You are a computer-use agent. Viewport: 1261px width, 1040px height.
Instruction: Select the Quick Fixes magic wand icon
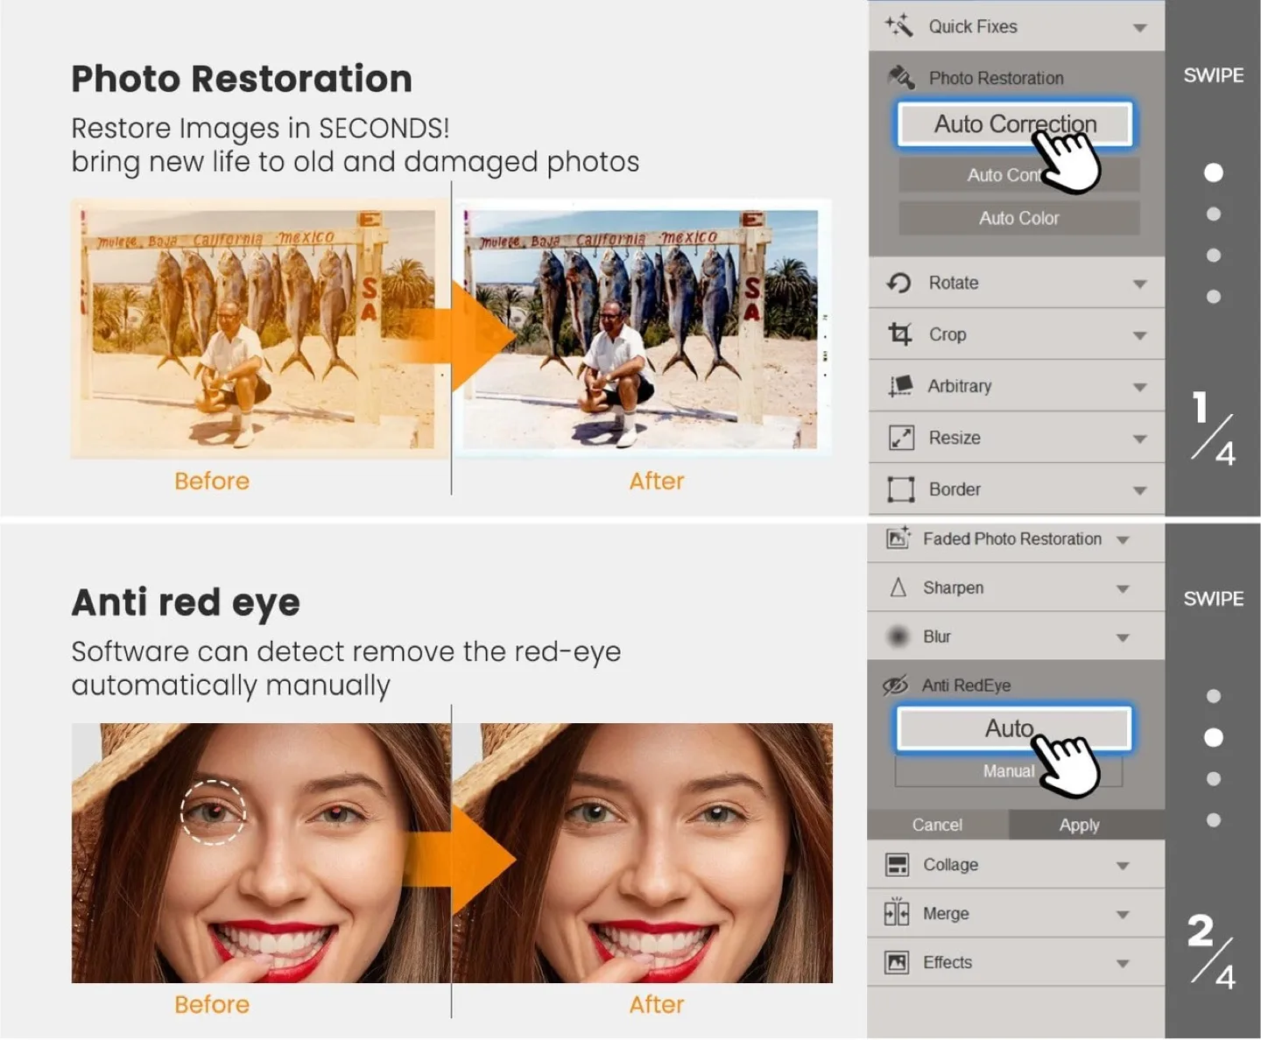click(x=898, y=26)
